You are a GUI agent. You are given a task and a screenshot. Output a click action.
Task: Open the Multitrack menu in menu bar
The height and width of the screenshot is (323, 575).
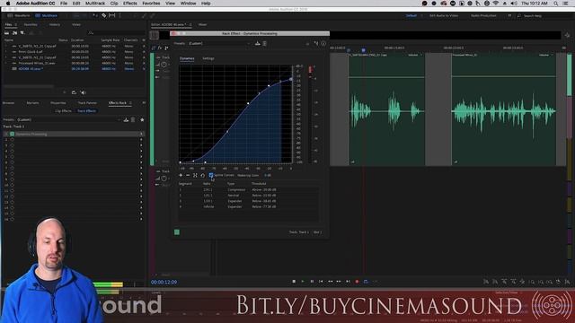pyautogui.click(x=95, y=4)
